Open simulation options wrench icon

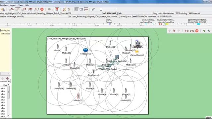click(x=93, y=9)
